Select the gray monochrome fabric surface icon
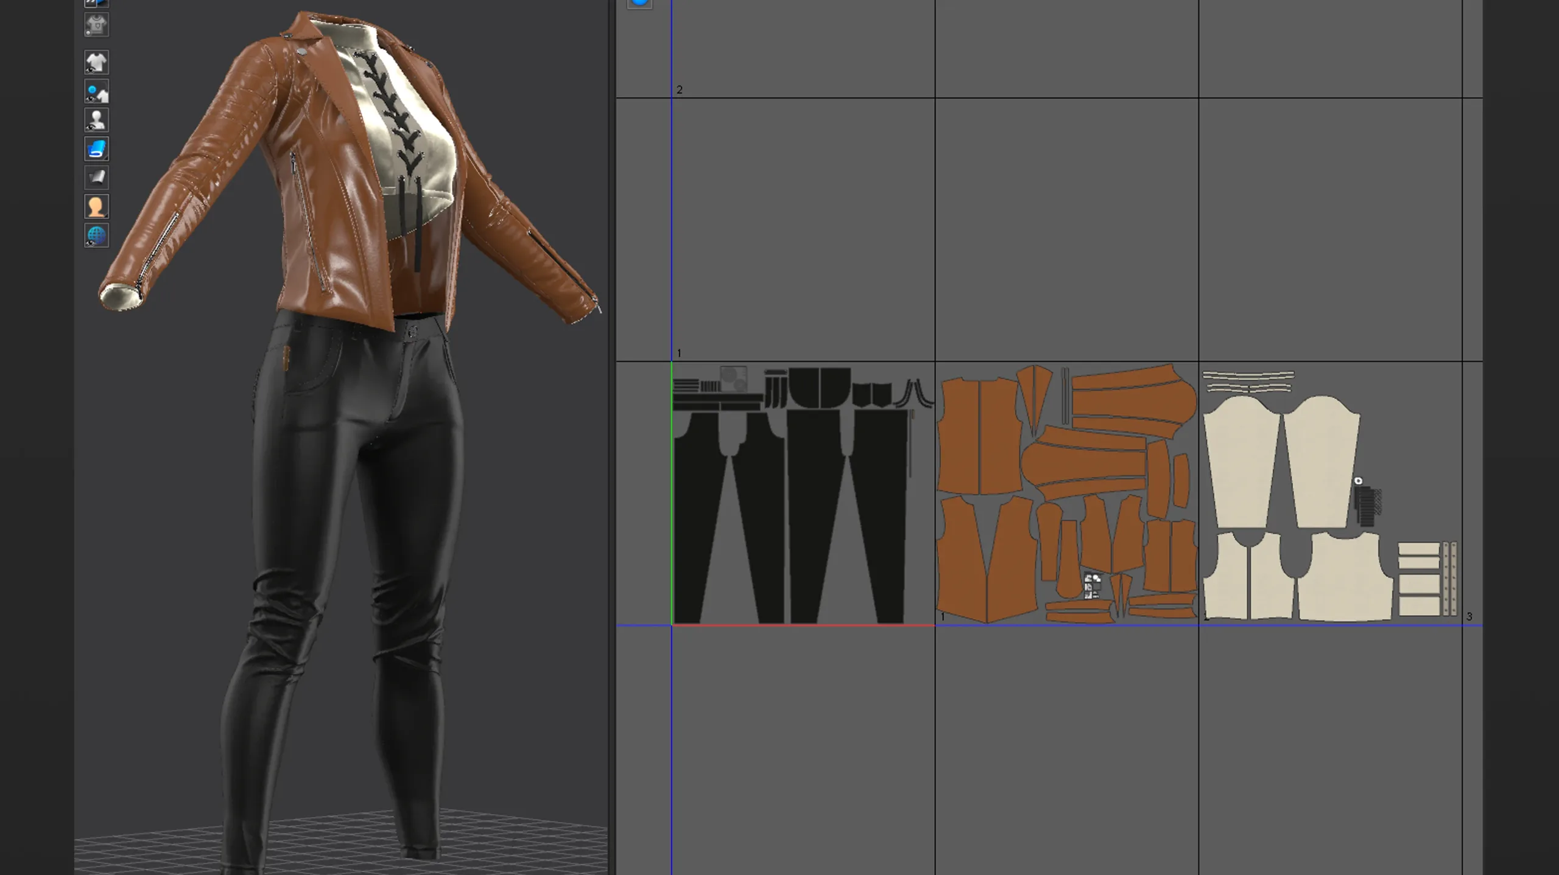Screen dimensions: 1559x875 pyautogui.click(x=96, y=178)
